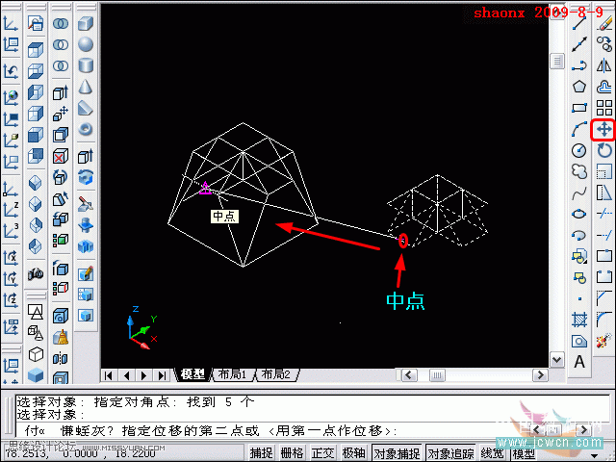Switch to the 模型 model tab
616x462 pixels.
pos(192,374)
